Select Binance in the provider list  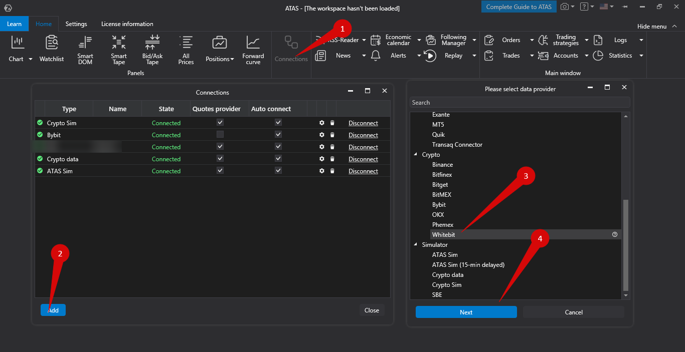point(443,164)
